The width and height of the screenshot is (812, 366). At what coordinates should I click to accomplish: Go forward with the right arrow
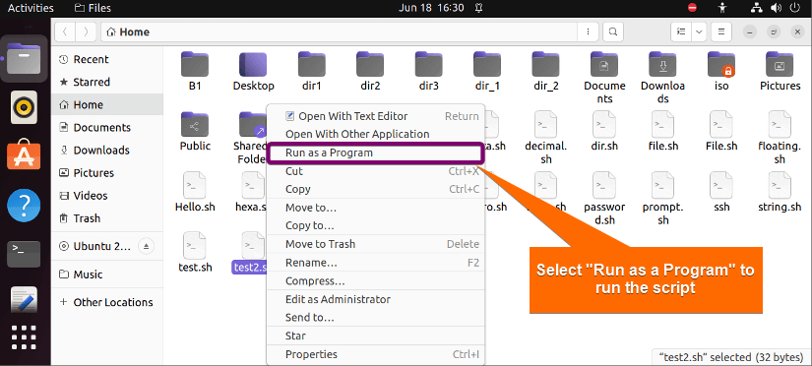pyautogui.click(x=86, y=31)
